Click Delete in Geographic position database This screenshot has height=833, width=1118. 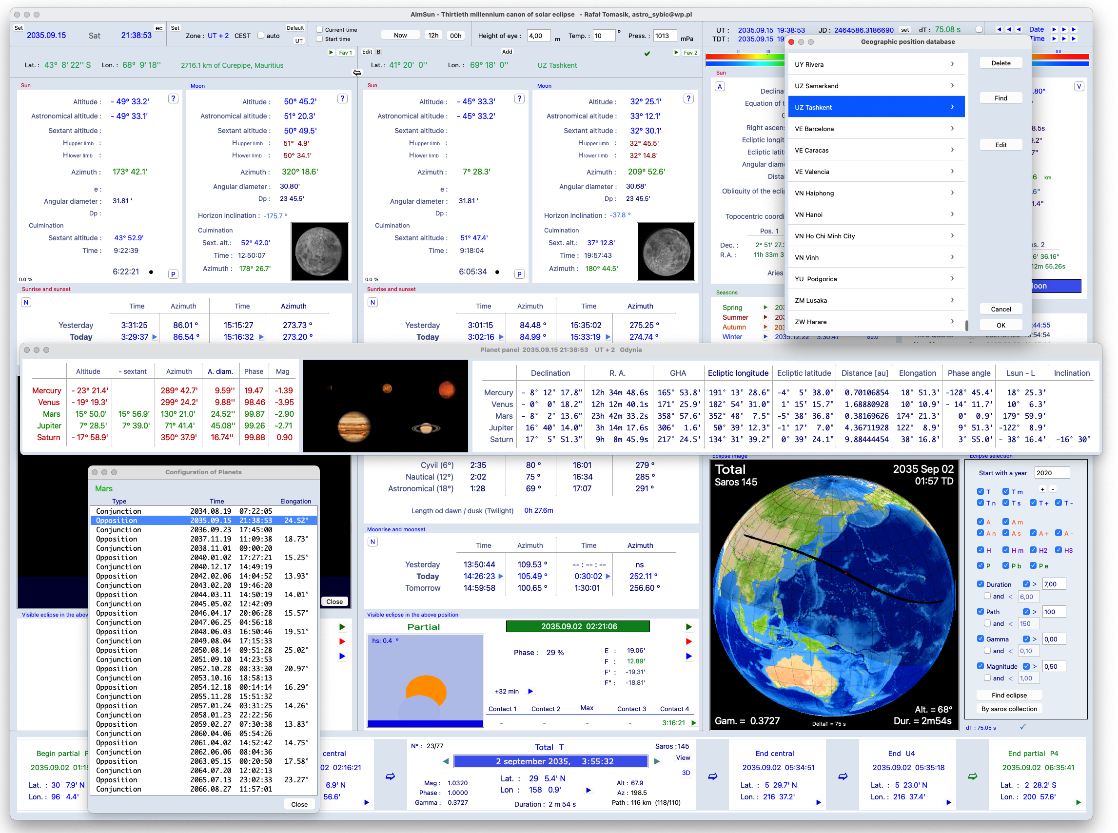[1001, 63]
